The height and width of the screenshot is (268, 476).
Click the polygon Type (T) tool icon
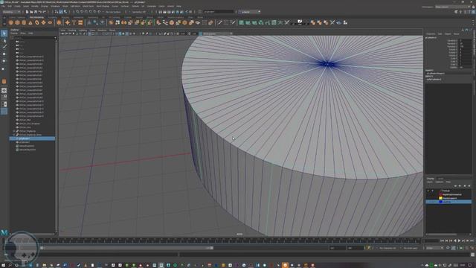[x=74, y=23]
